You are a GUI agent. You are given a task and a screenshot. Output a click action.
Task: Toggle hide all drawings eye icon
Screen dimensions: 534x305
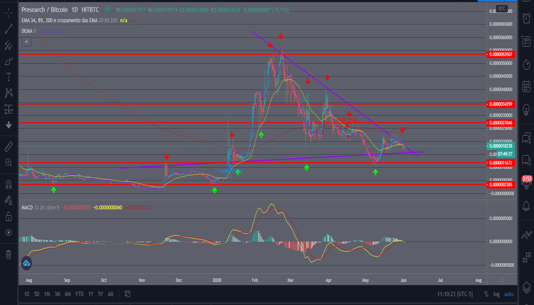(x=8, y=232)
